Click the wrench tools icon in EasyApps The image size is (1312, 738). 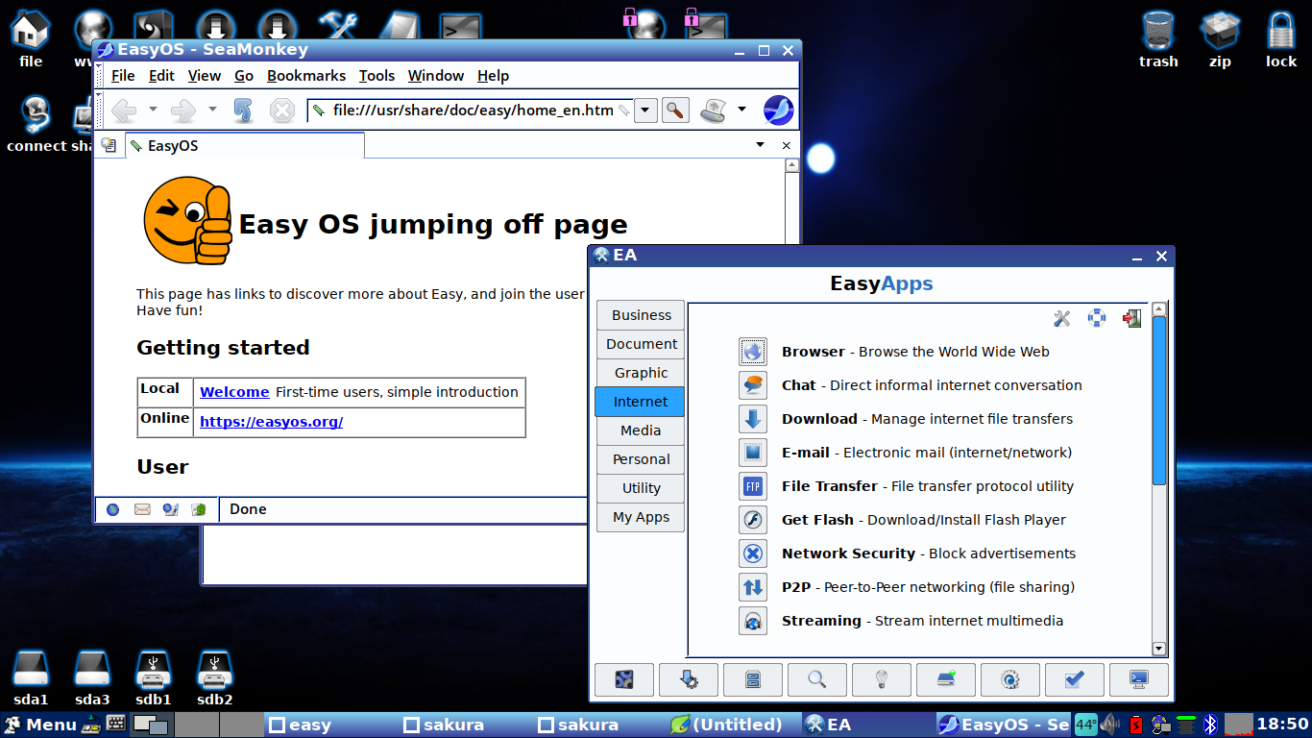[x=1062, y=318]
